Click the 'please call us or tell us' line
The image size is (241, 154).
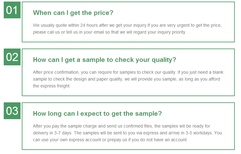[x=110, y=32]
